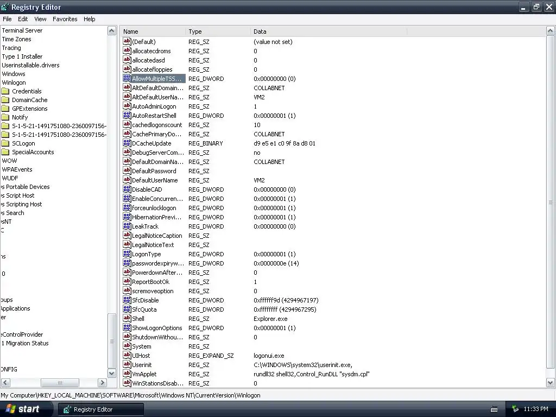
Task: Click the tree horizontal scrollbar thumb
Action: pyautogui.click(x=60, y=383)
